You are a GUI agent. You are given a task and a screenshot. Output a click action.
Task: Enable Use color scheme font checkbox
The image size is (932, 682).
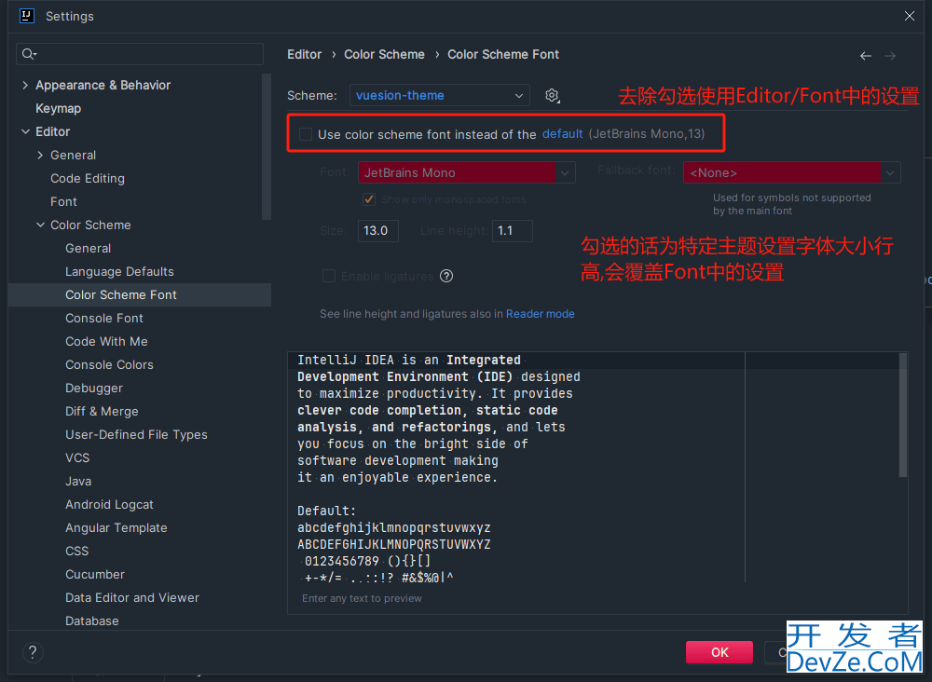[306, 134]
